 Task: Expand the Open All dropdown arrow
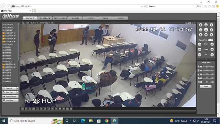[18, 88]
